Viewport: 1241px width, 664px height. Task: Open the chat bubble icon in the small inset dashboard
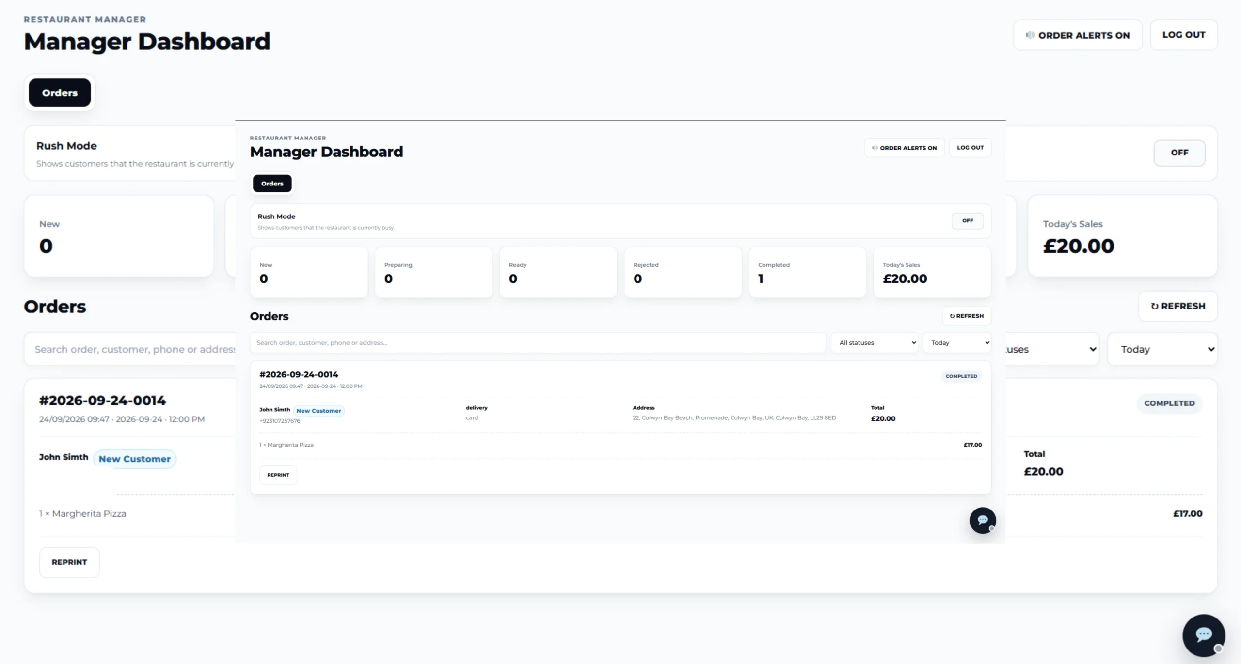[x=983, y=520]
